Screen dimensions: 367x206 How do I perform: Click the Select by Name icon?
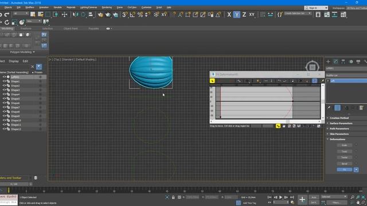[x=41, y=14]
